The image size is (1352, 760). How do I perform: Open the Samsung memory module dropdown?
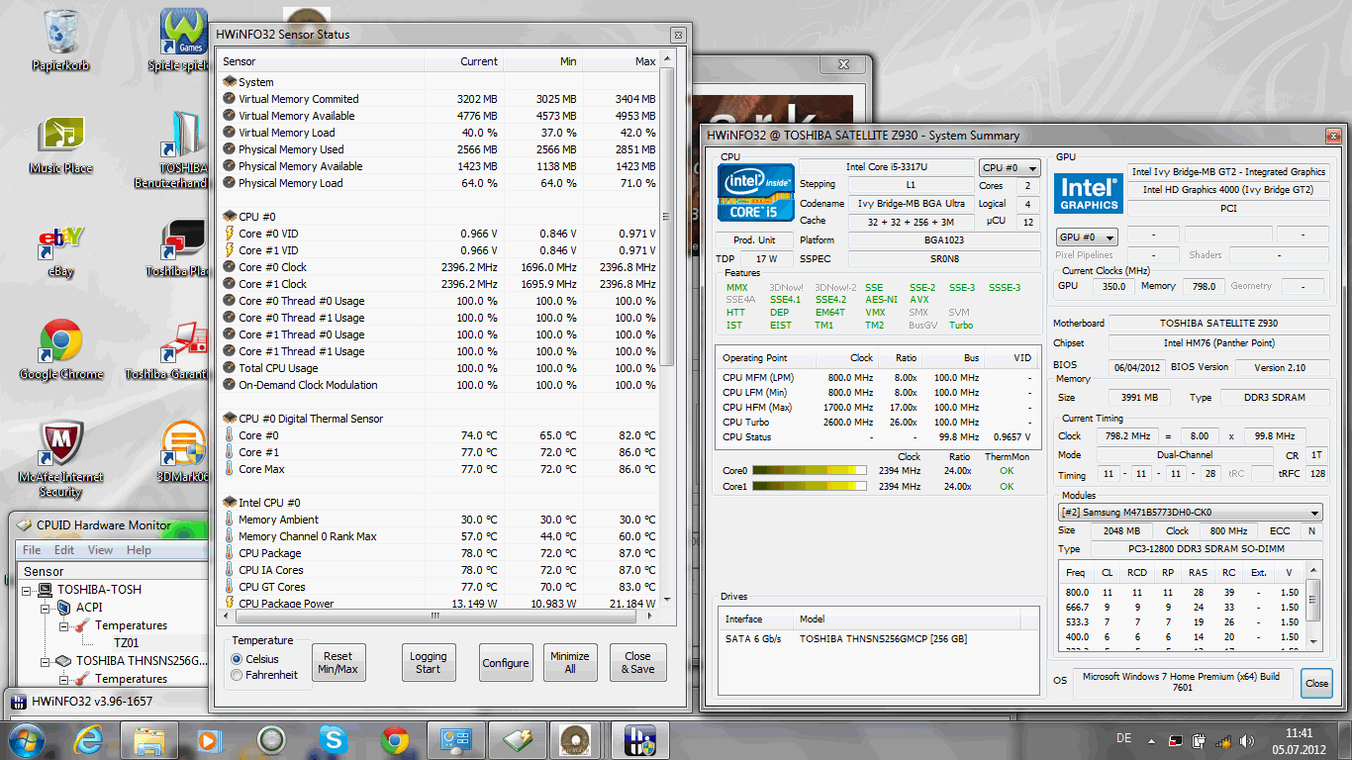pos(1189,513)
